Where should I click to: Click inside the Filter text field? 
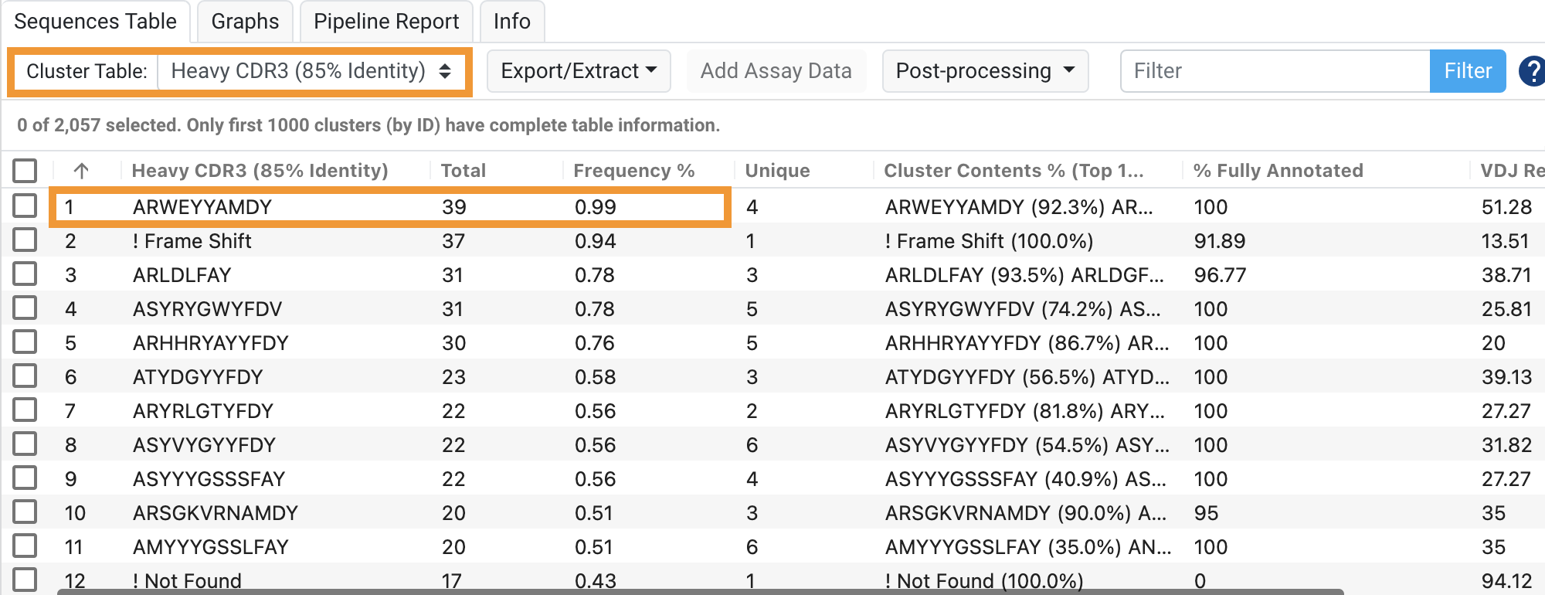[1275, 71]
